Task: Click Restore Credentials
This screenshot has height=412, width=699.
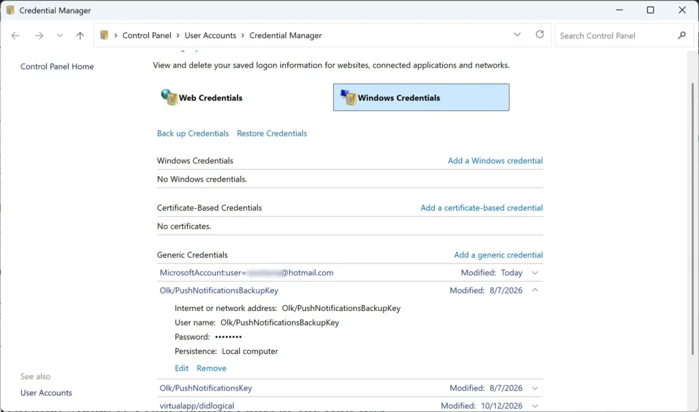Action: (272, 134)
